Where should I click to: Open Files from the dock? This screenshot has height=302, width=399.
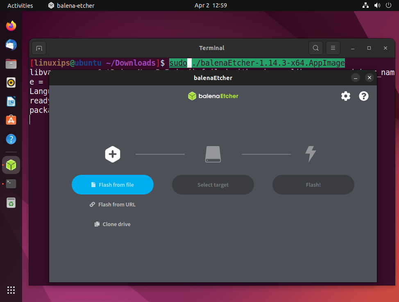11,64
